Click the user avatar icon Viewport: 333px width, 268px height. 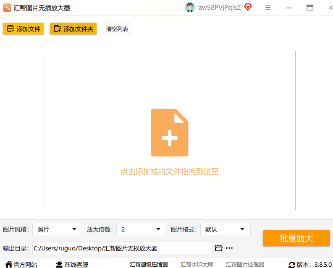click(190, 7)
